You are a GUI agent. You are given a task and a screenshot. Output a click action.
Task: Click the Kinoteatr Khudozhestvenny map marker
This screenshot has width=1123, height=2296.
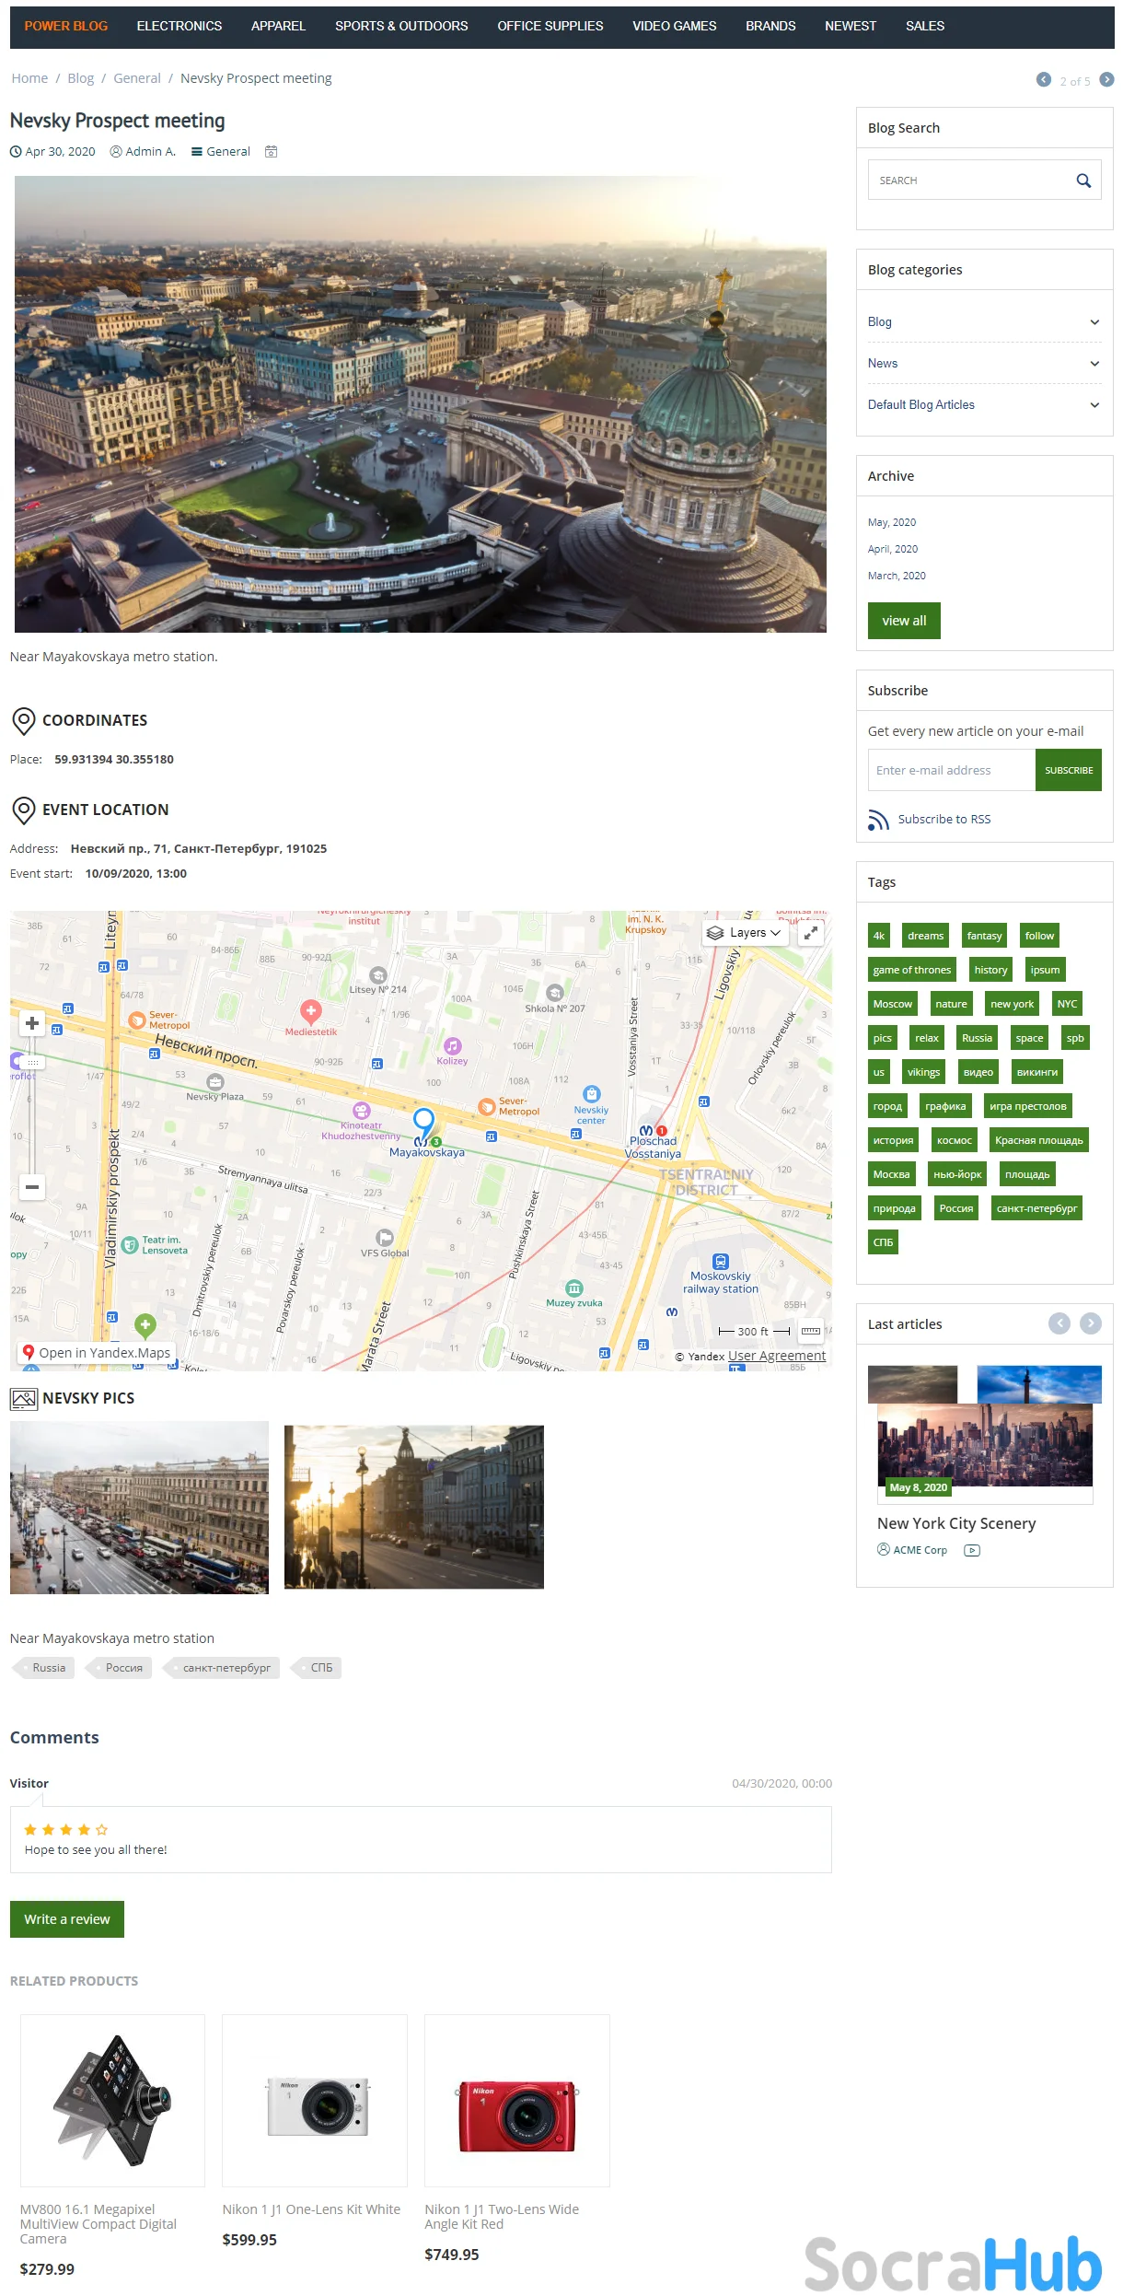coord(362,1112)
